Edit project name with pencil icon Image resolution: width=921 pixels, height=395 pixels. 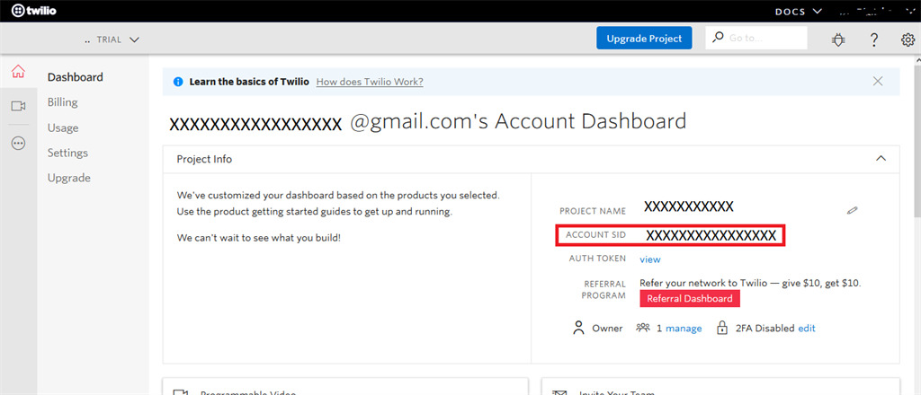(853, 210)
